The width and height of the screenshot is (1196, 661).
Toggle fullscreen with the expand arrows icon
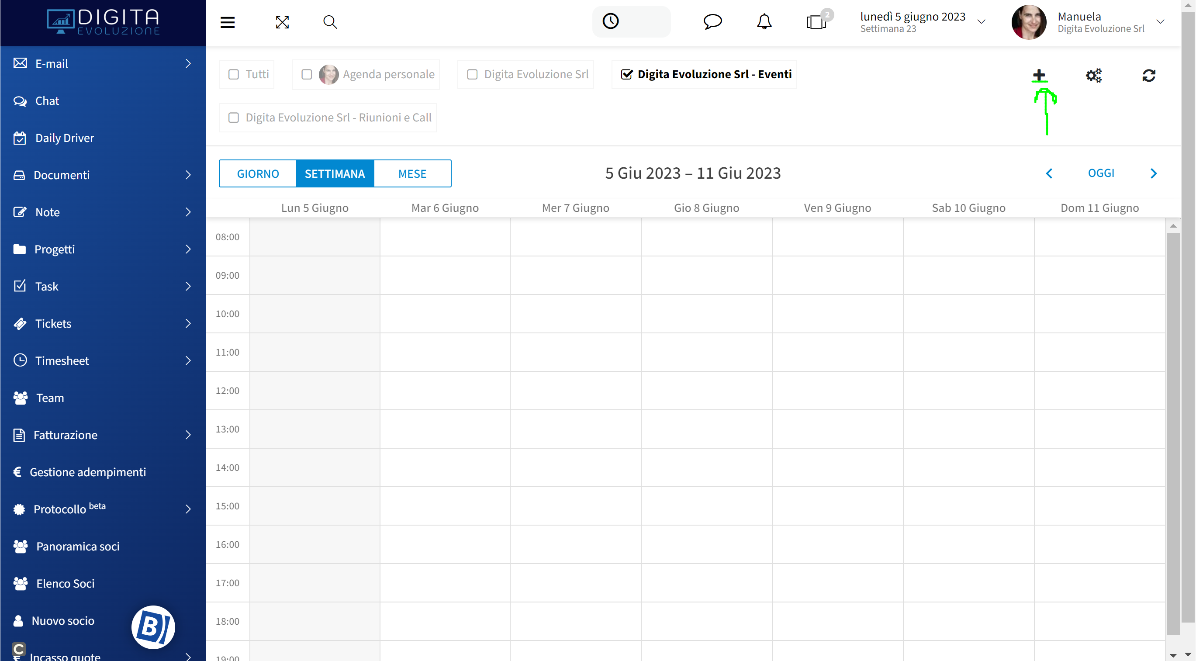coord(282,22)
